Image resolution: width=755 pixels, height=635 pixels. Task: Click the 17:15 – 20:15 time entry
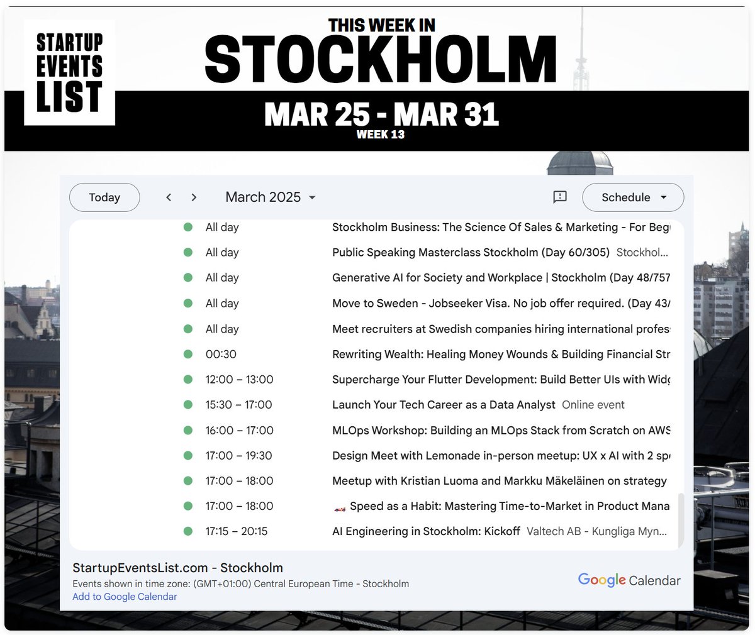pos(237,531)
